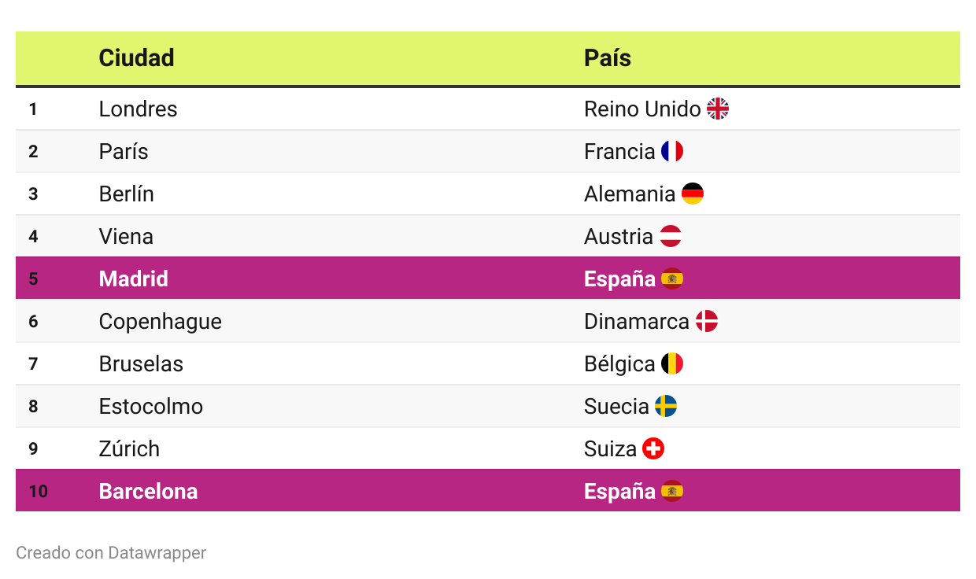Click the Copenhague city cell
The image size is (976, 579).
click(x=161, y=321)
